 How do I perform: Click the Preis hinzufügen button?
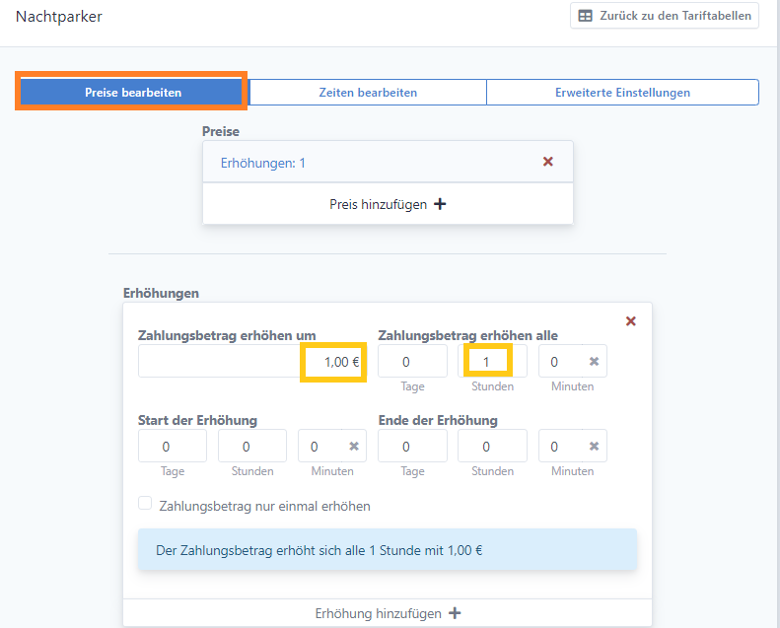[388, 204]
